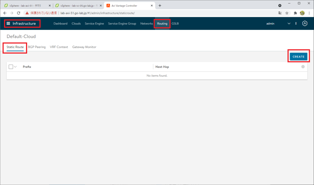Minimize the browser window
Viewport: 314px width, 185px height.
[x=289, y=3]
